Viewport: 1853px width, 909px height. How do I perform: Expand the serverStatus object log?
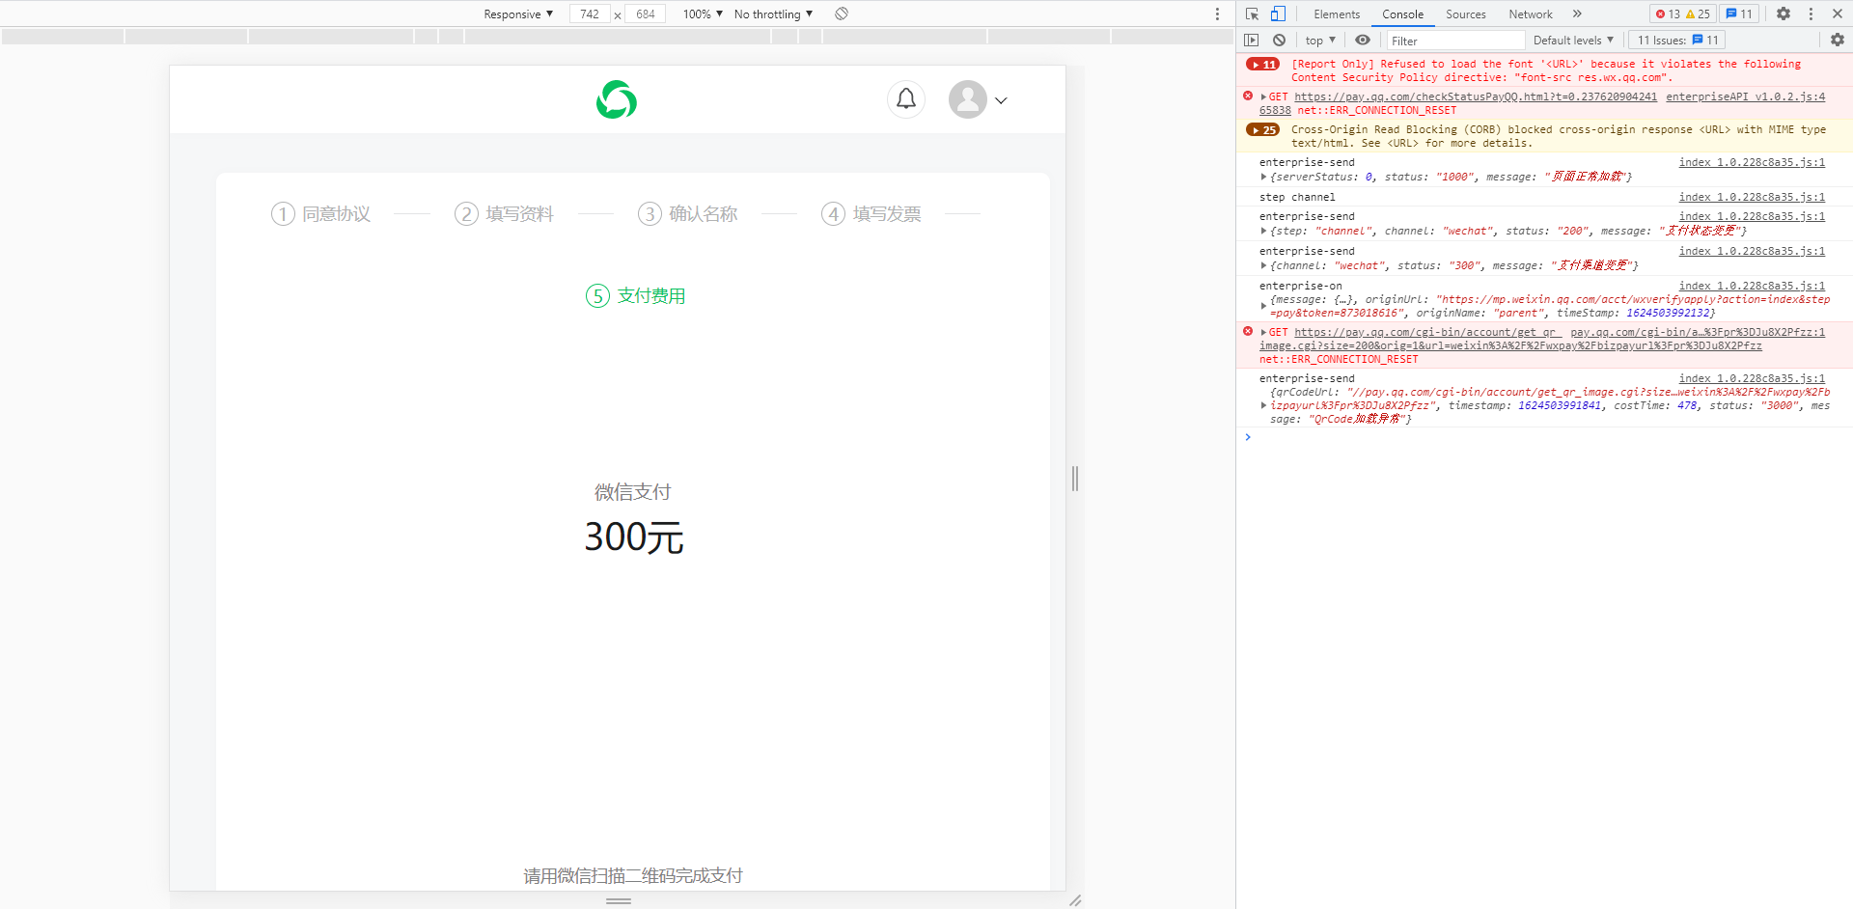click(1263, 177)
